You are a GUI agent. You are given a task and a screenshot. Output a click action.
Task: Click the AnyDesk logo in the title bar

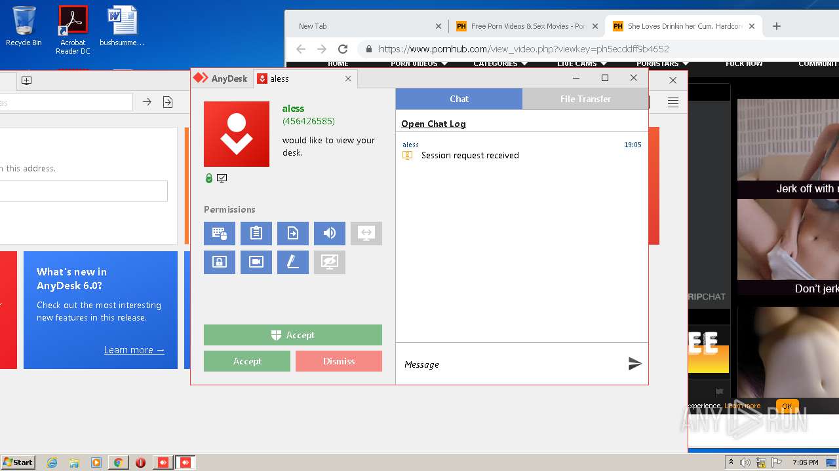pos(201,78)
